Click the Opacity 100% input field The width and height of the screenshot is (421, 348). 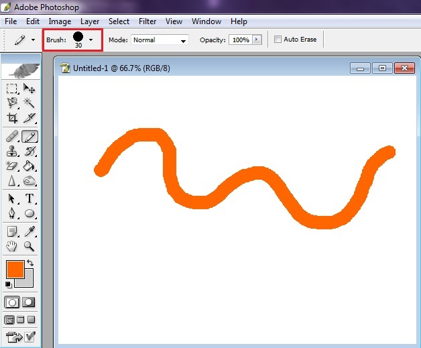click(241, 40)
